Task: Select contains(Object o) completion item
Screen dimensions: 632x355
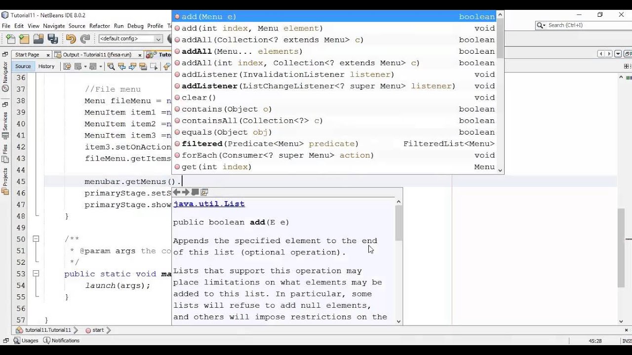Action: pos(334,109)
